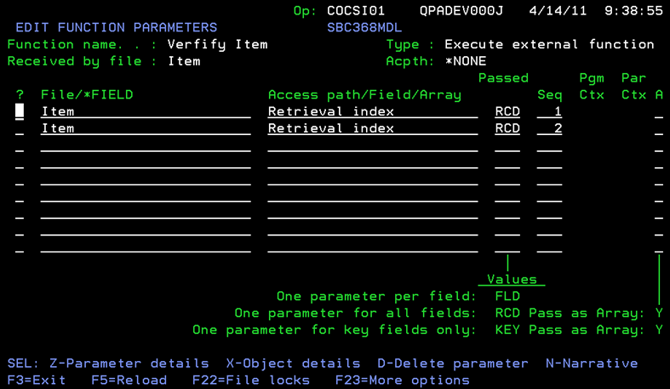Click F23=More options function key label
This screenshot has width=670, height=389.
[403, 380]
